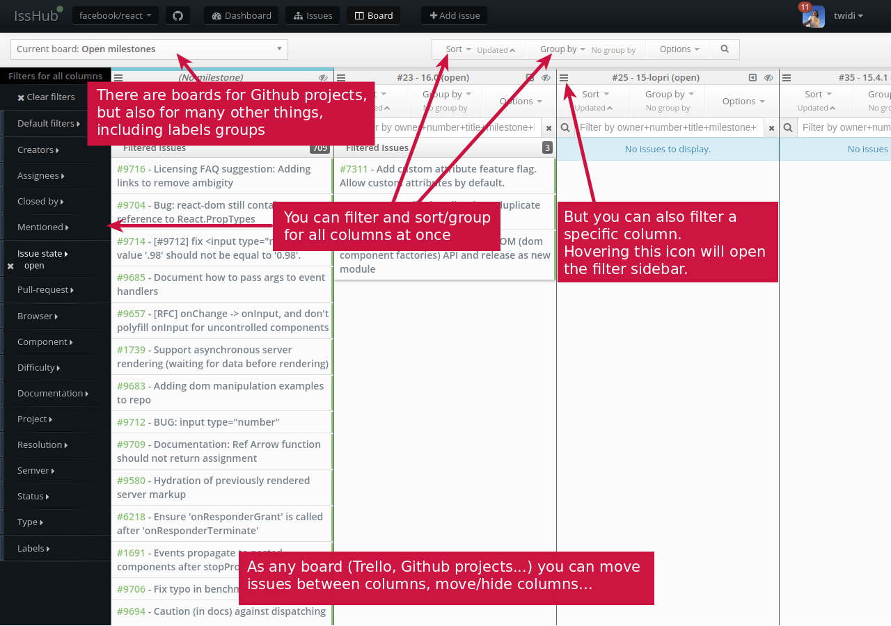Open filter menu icon of #35 - 15.4.1 column

(x=787, y=78)
